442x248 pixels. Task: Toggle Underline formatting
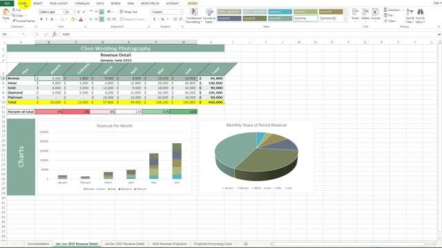[52, 19]
